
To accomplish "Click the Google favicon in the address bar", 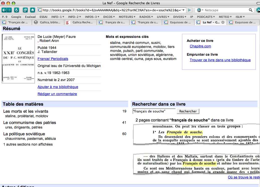I will (x=40, y=10).
